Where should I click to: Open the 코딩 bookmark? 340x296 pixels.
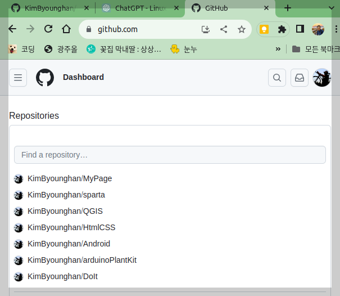coord(21,49)
